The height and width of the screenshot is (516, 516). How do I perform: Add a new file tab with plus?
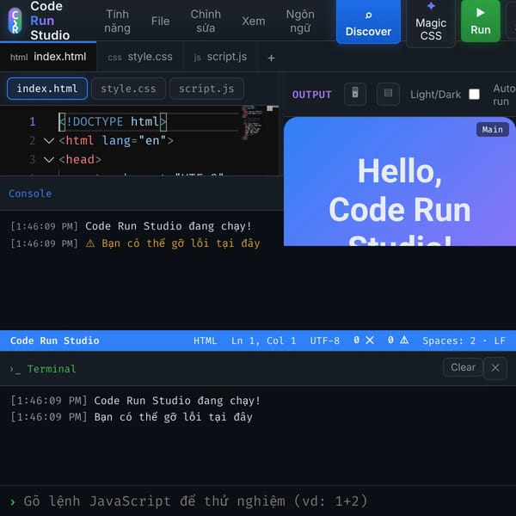(271, 58)
